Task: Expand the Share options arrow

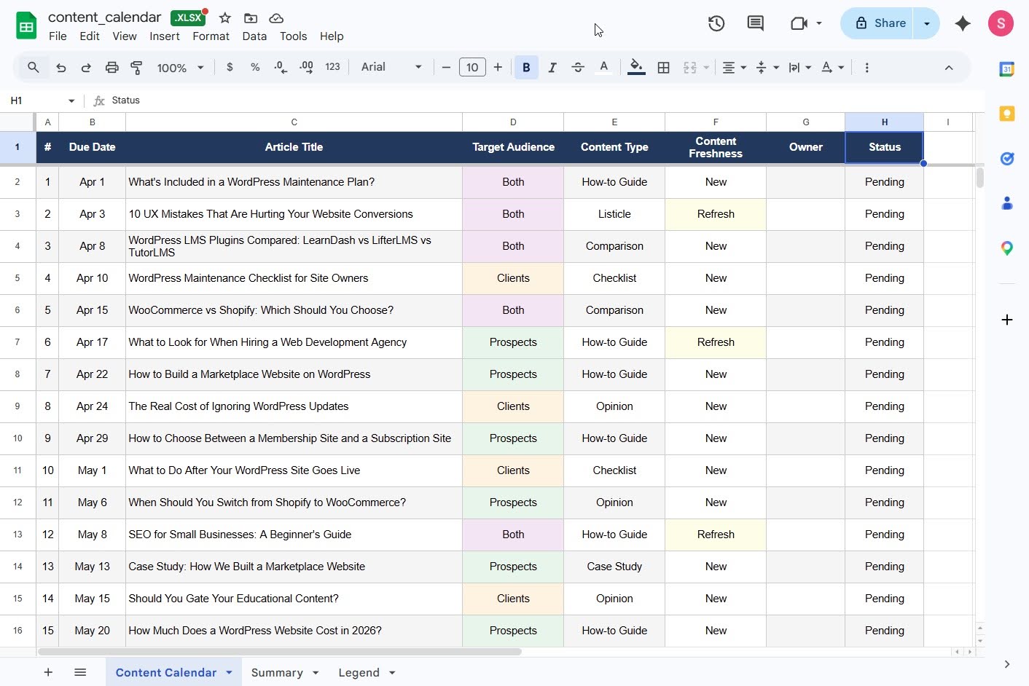Action: point(927,23)
